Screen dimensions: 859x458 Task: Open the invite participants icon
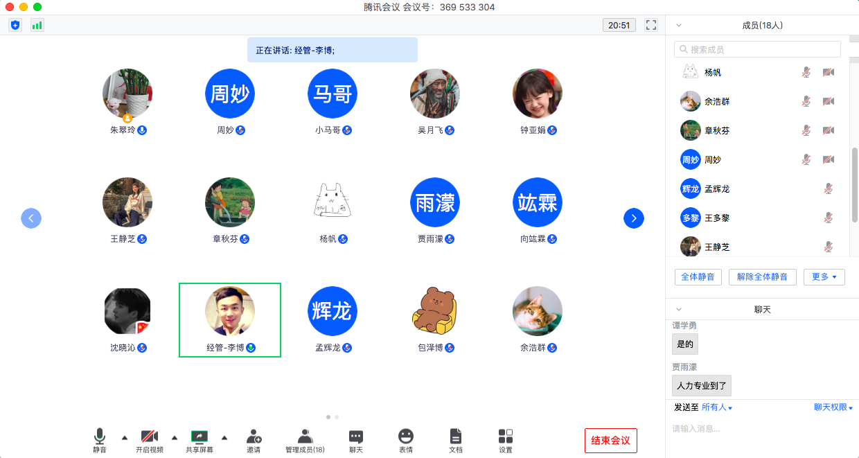pyautogui.click(x=254, y=440)
